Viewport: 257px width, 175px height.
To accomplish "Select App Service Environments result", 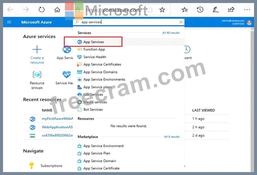I will 128,79.
